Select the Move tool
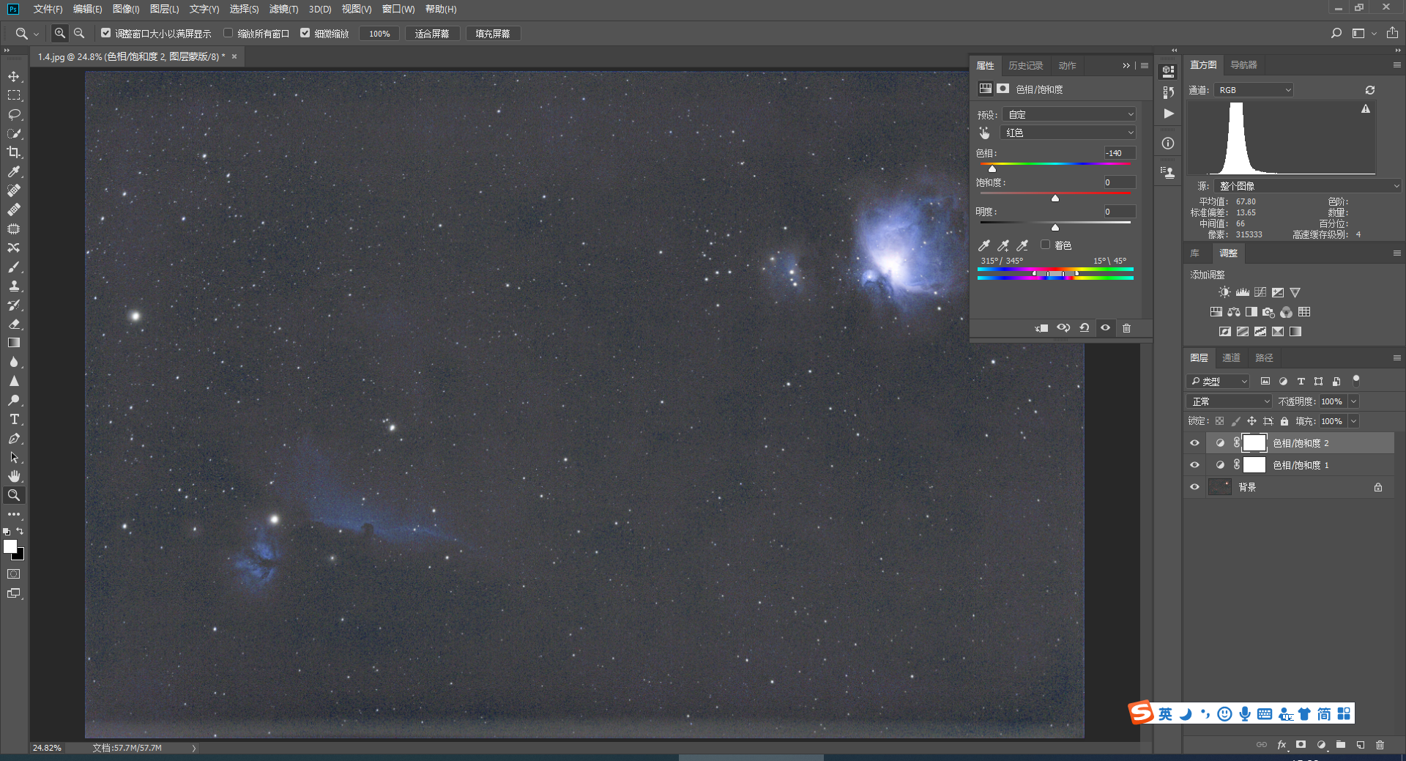The image size is (1406, 761). pos(14,76)
